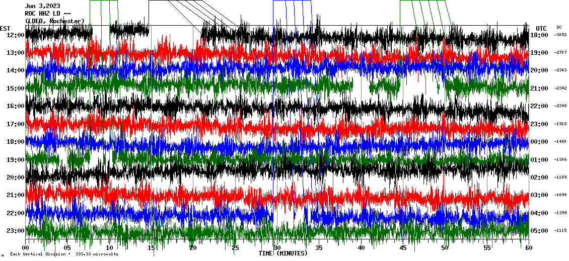
Task: Click the 05:00 UTC row label
Action: (x=540, y=231)
